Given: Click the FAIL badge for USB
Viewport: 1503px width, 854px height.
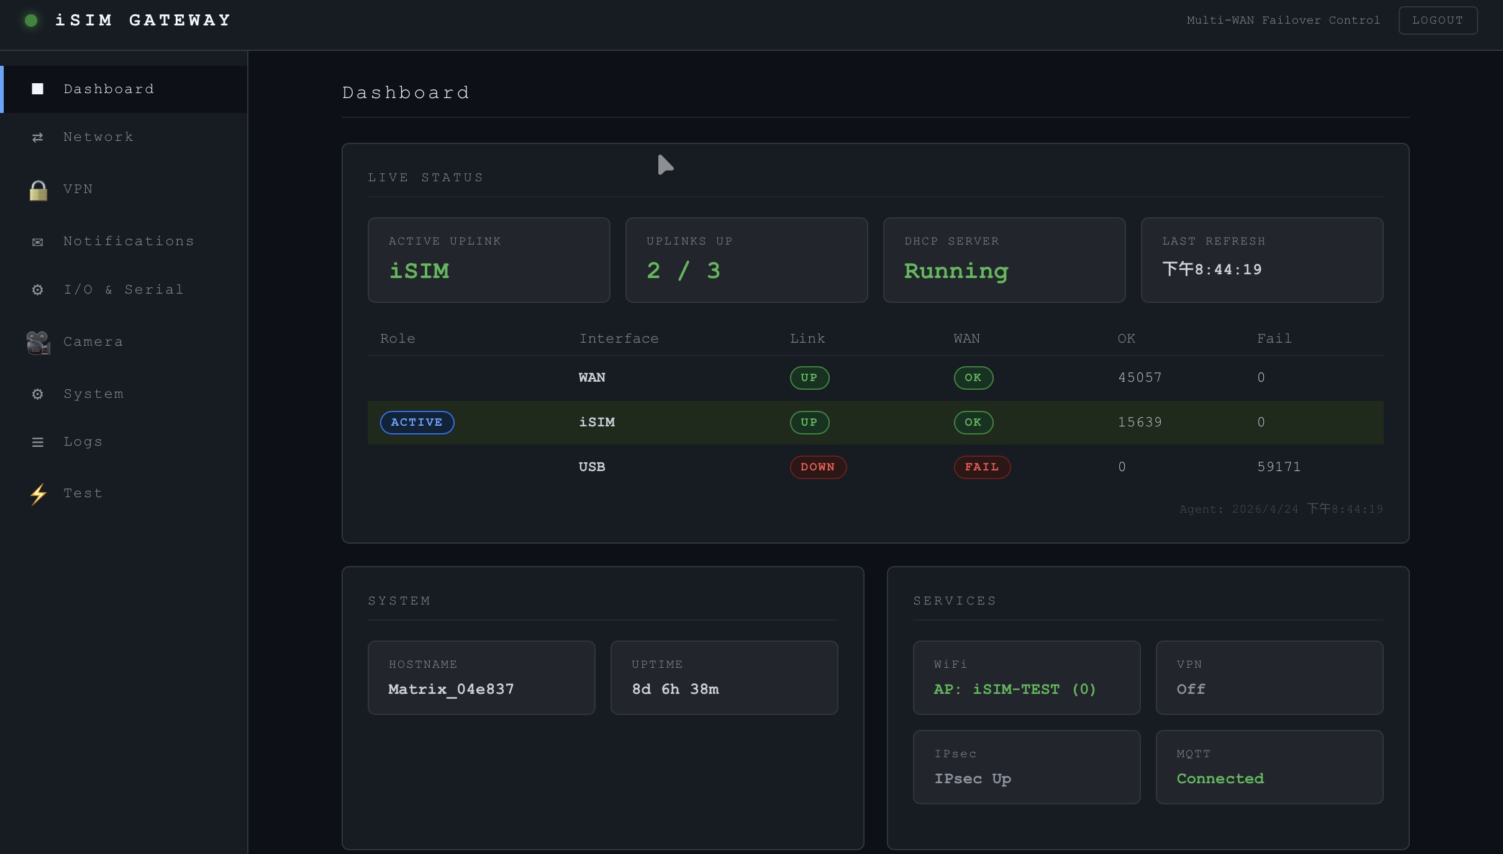Looking at the screenshot, I should (x=982, y=467).
